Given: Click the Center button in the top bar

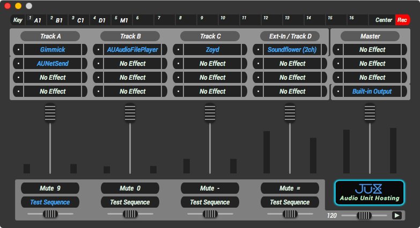Looking at the screenshot, I should coord(384,20).
